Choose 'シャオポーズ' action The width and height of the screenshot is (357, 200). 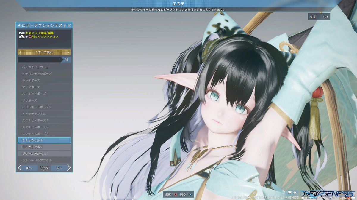pyautogui.click(x=44, y=80)
